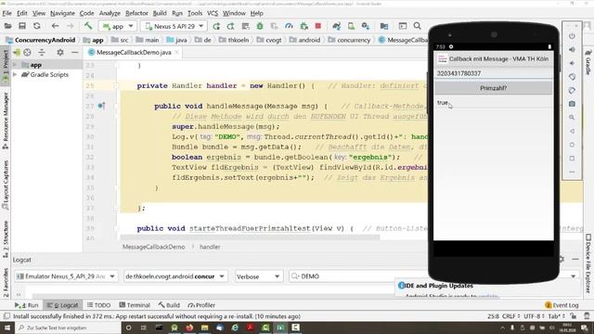The width and height of the screenshot is (594, 334).
Task: Open the VCS menu
Action: [213, 13]
